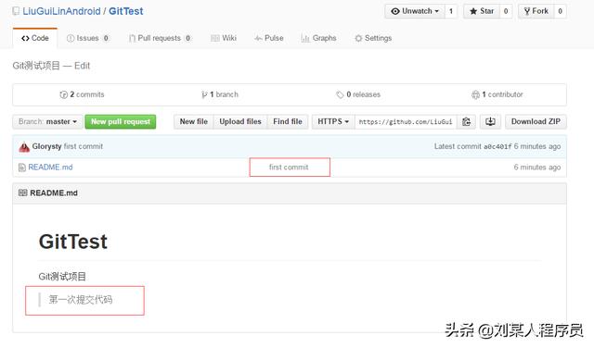Viewport: 594px width, 348px height.
Task: Click the New file button
Action: pos(194,121)
